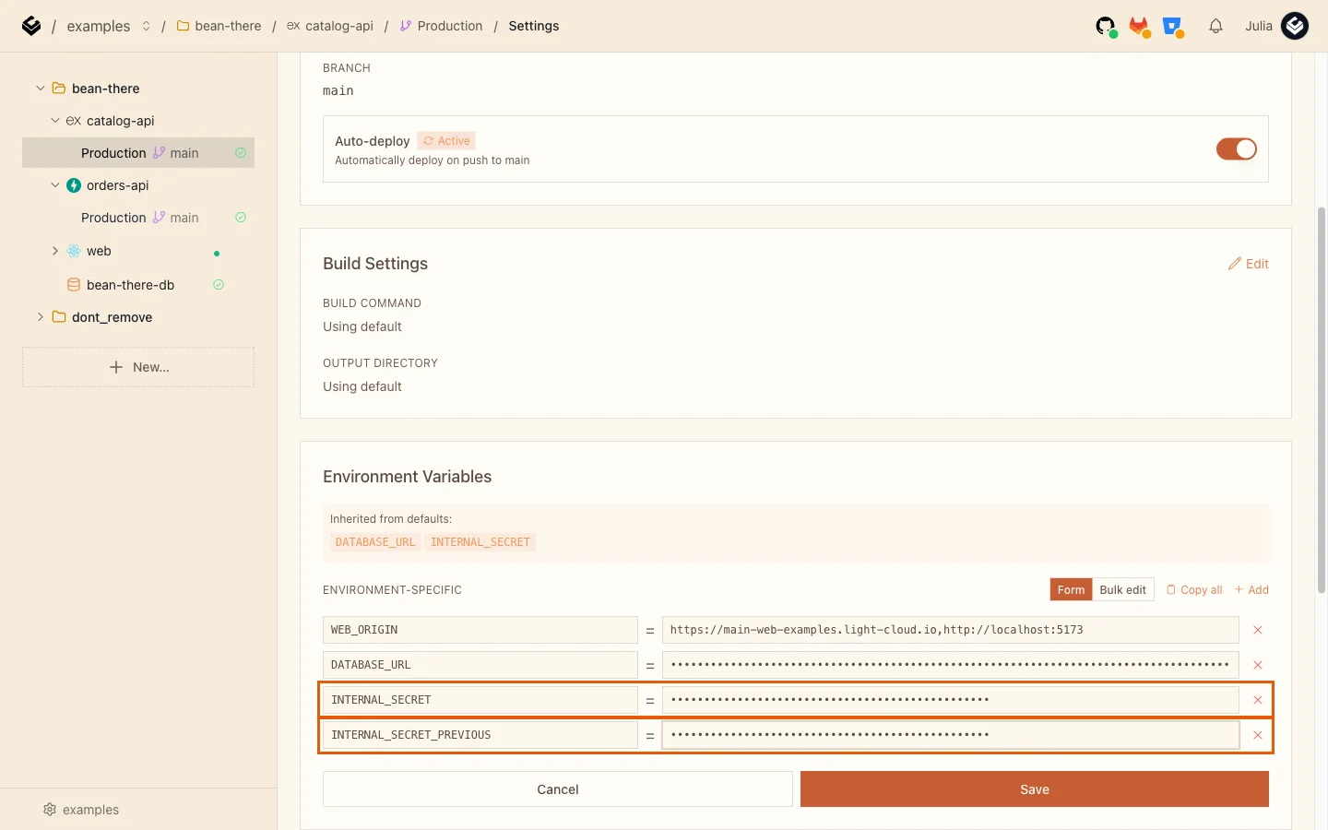Viewport: 1328px width, 830px height.
Task: Click the inherited INTERNAL_SECRET tag
Action: pos(480,542)
